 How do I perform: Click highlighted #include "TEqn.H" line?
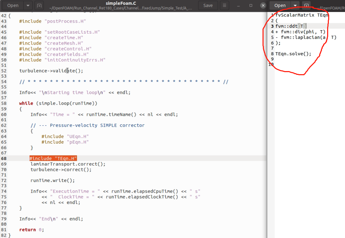point(53,158)
